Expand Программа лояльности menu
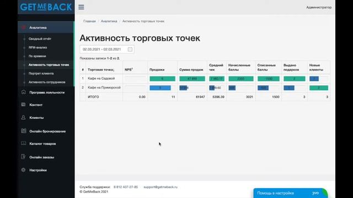This screenshot has height=198, width=353. [47, 92]
